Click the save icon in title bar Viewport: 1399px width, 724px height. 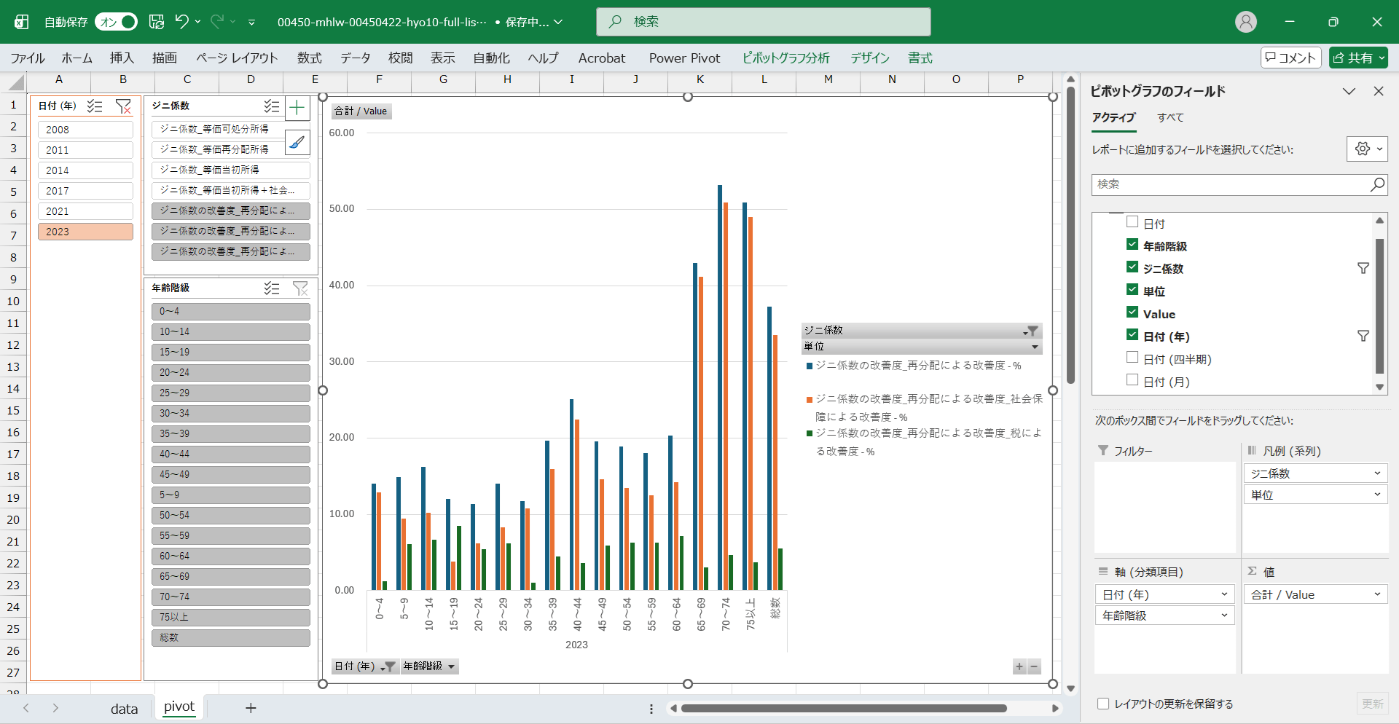(x=157, y=22)
